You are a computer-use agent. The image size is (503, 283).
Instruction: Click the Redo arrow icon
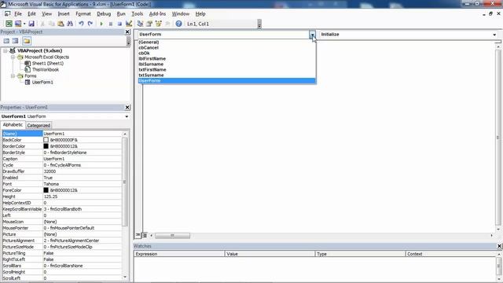90,24
